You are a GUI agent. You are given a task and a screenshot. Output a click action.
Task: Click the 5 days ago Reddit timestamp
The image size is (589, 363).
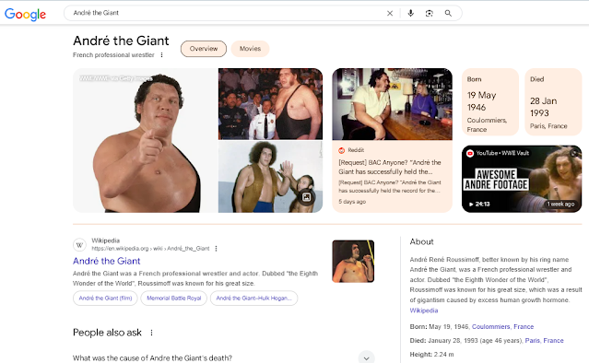352,202
